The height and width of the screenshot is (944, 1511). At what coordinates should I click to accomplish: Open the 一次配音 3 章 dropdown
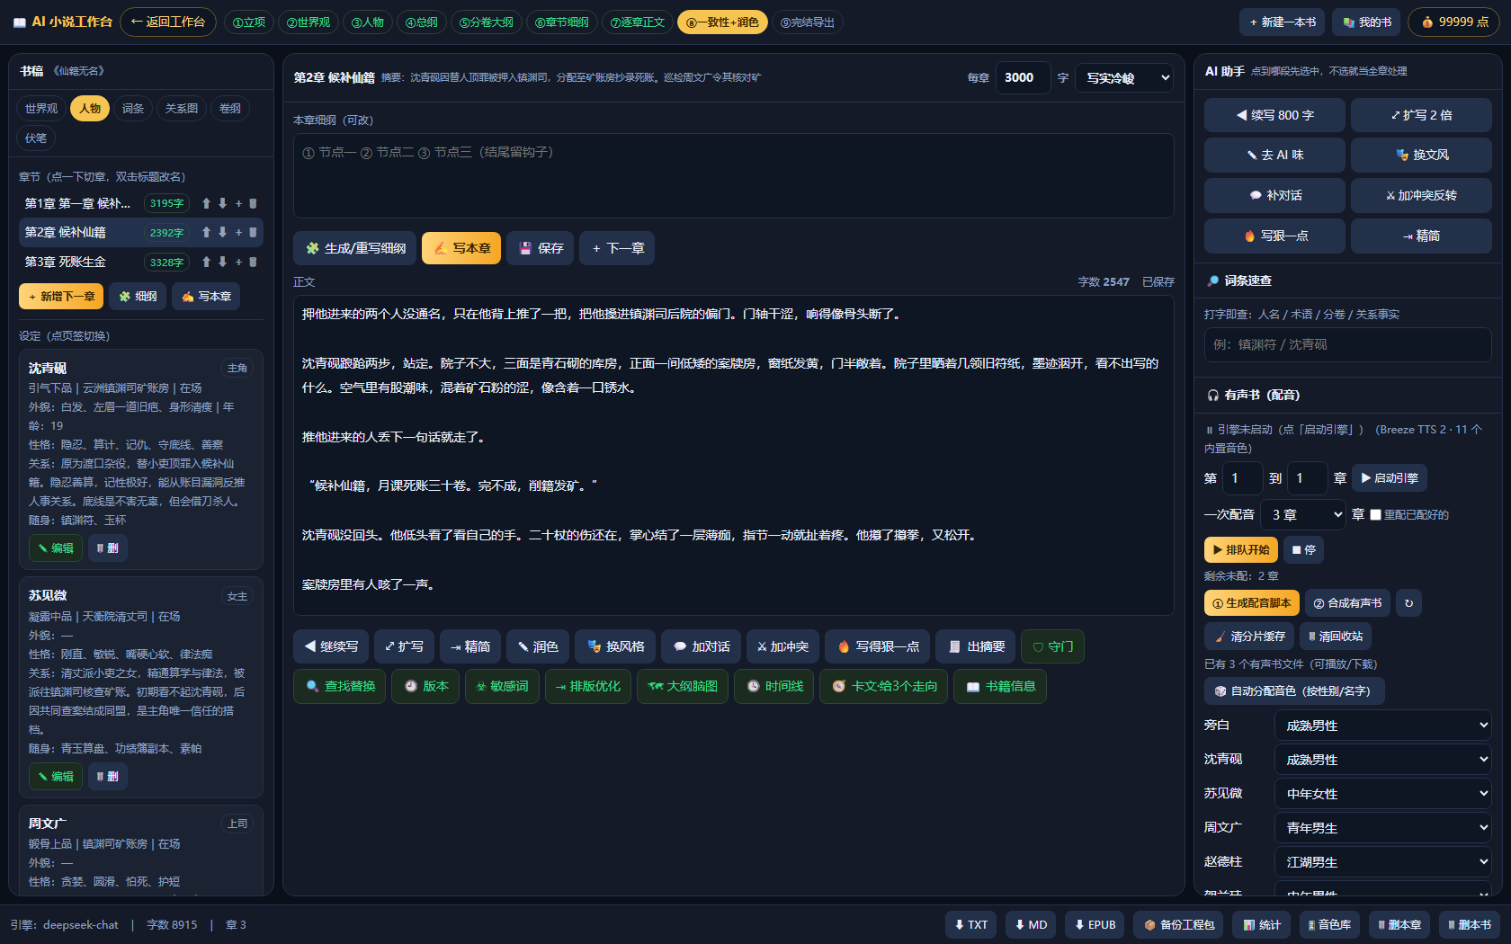tap(1303, 515)
